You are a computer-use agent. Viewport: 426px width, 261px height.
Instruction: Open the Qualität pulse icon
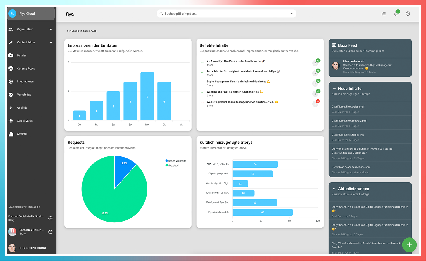tap(11, 108)
